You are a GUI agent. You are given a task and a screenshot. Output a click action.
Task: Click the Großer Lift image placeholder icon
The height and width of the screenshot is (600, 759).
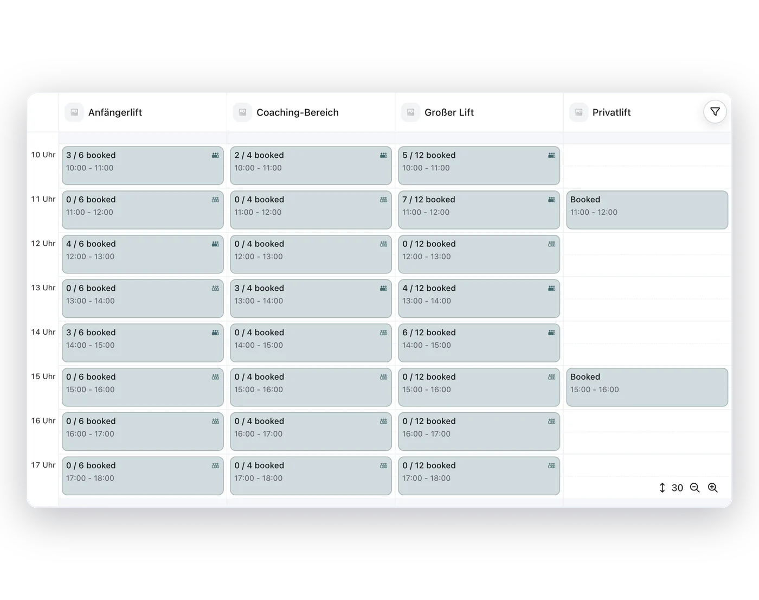(x=410, y=112)
